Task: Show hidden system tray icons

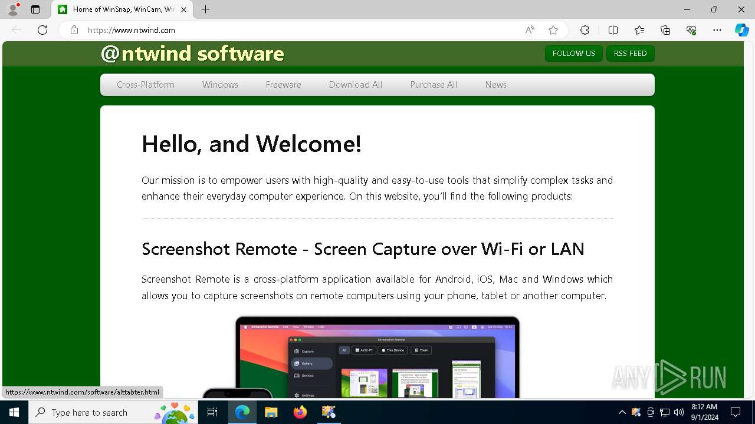Action: (x=622, y=412)
